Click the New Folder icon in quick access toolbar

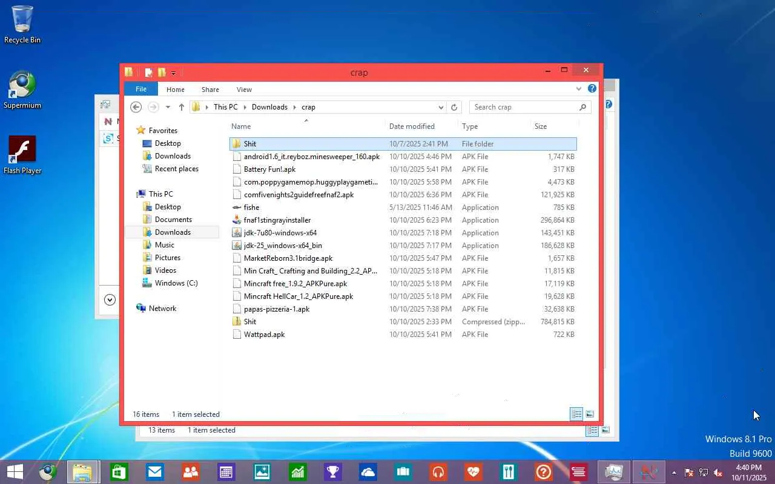162,73
